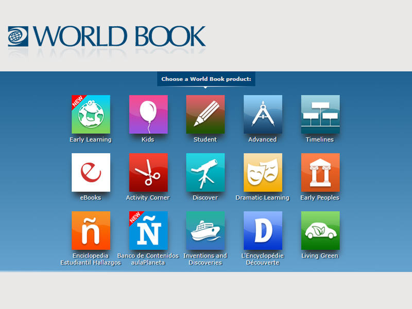
Task: Open the Kids balloon icon
Action: coord(148,114)
